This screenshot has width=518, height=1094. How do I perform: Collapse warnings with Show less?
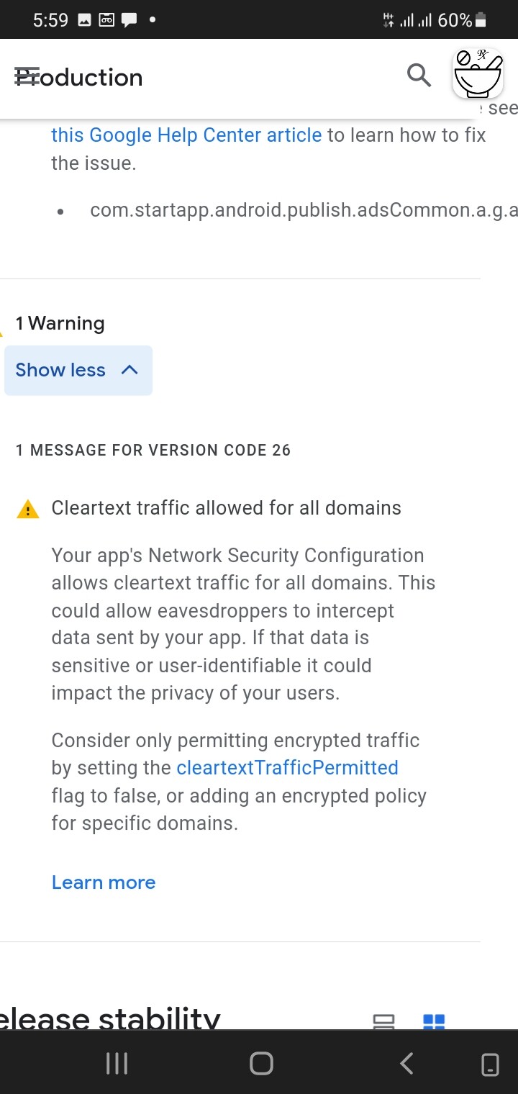click(61, 370)
